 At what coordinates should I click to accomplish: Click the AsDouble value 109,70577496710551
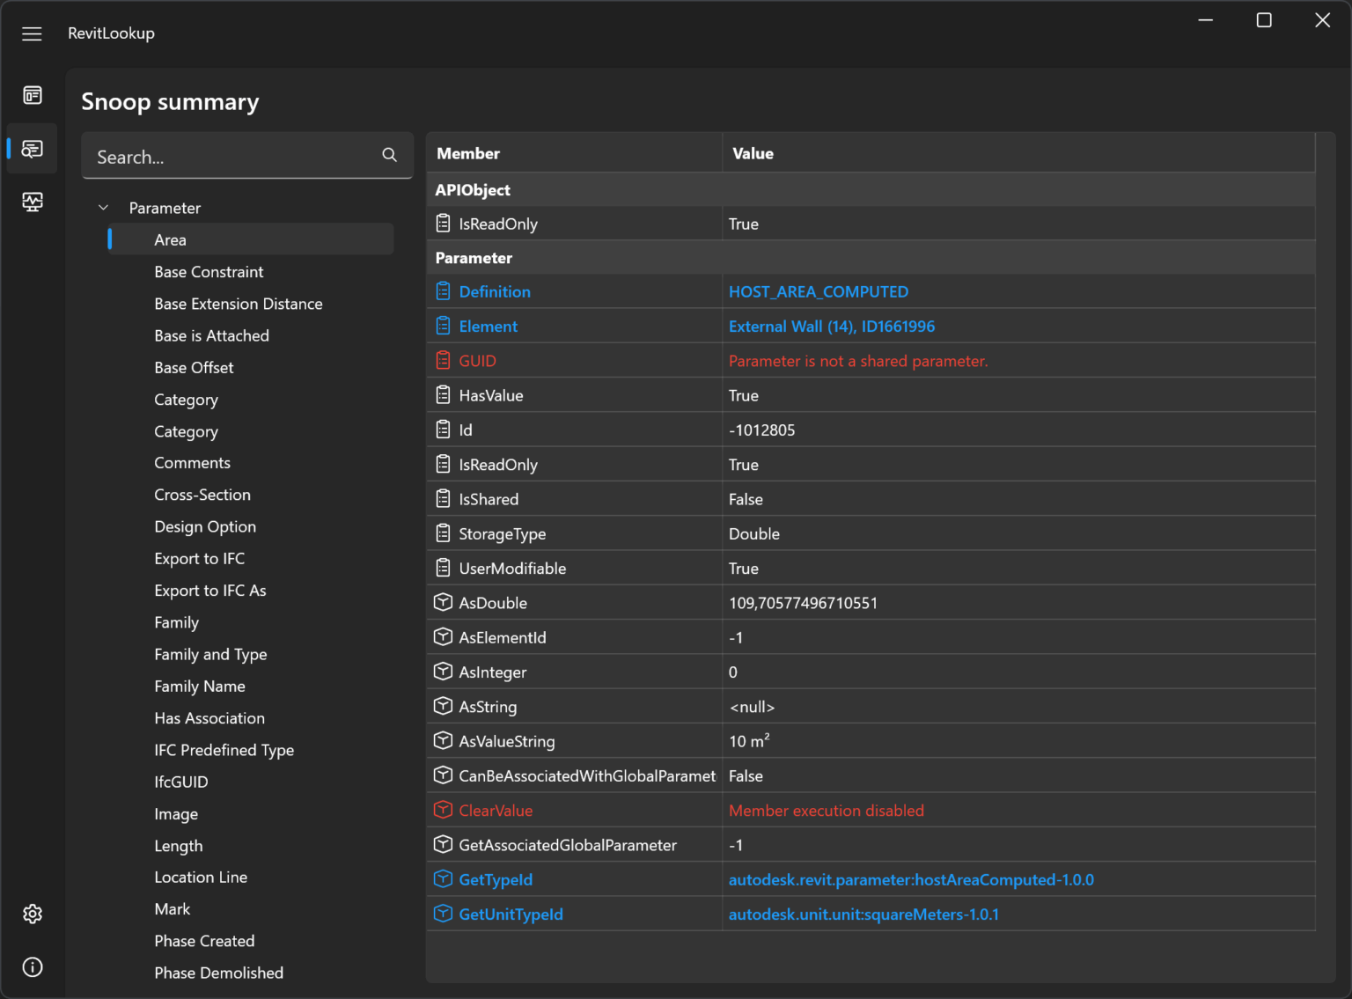coord(803,603)
